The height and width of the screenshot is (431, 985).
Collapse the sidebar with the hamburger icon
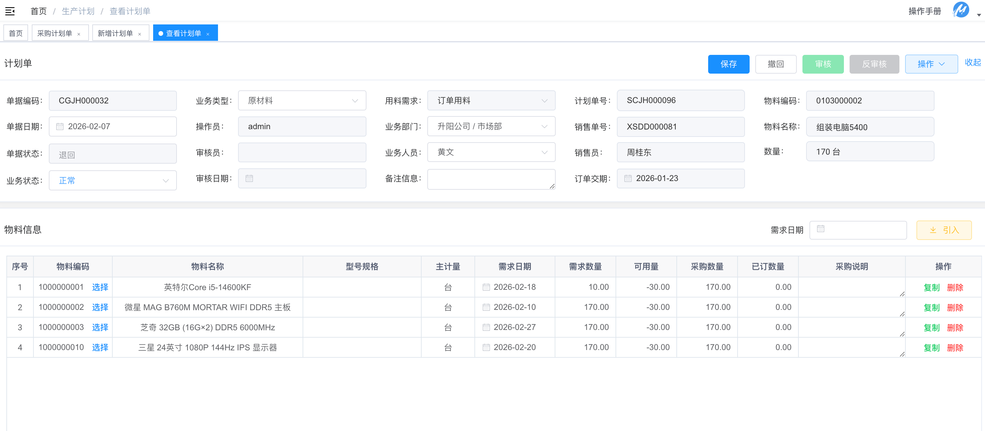point(10,11)
